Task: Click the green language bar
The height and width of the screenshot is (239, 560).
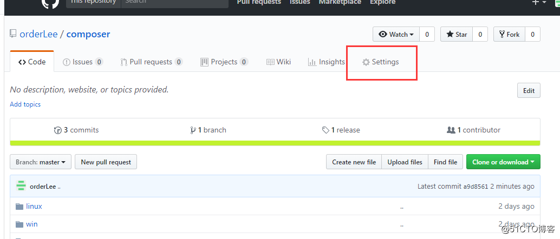Action: (275, 143)
